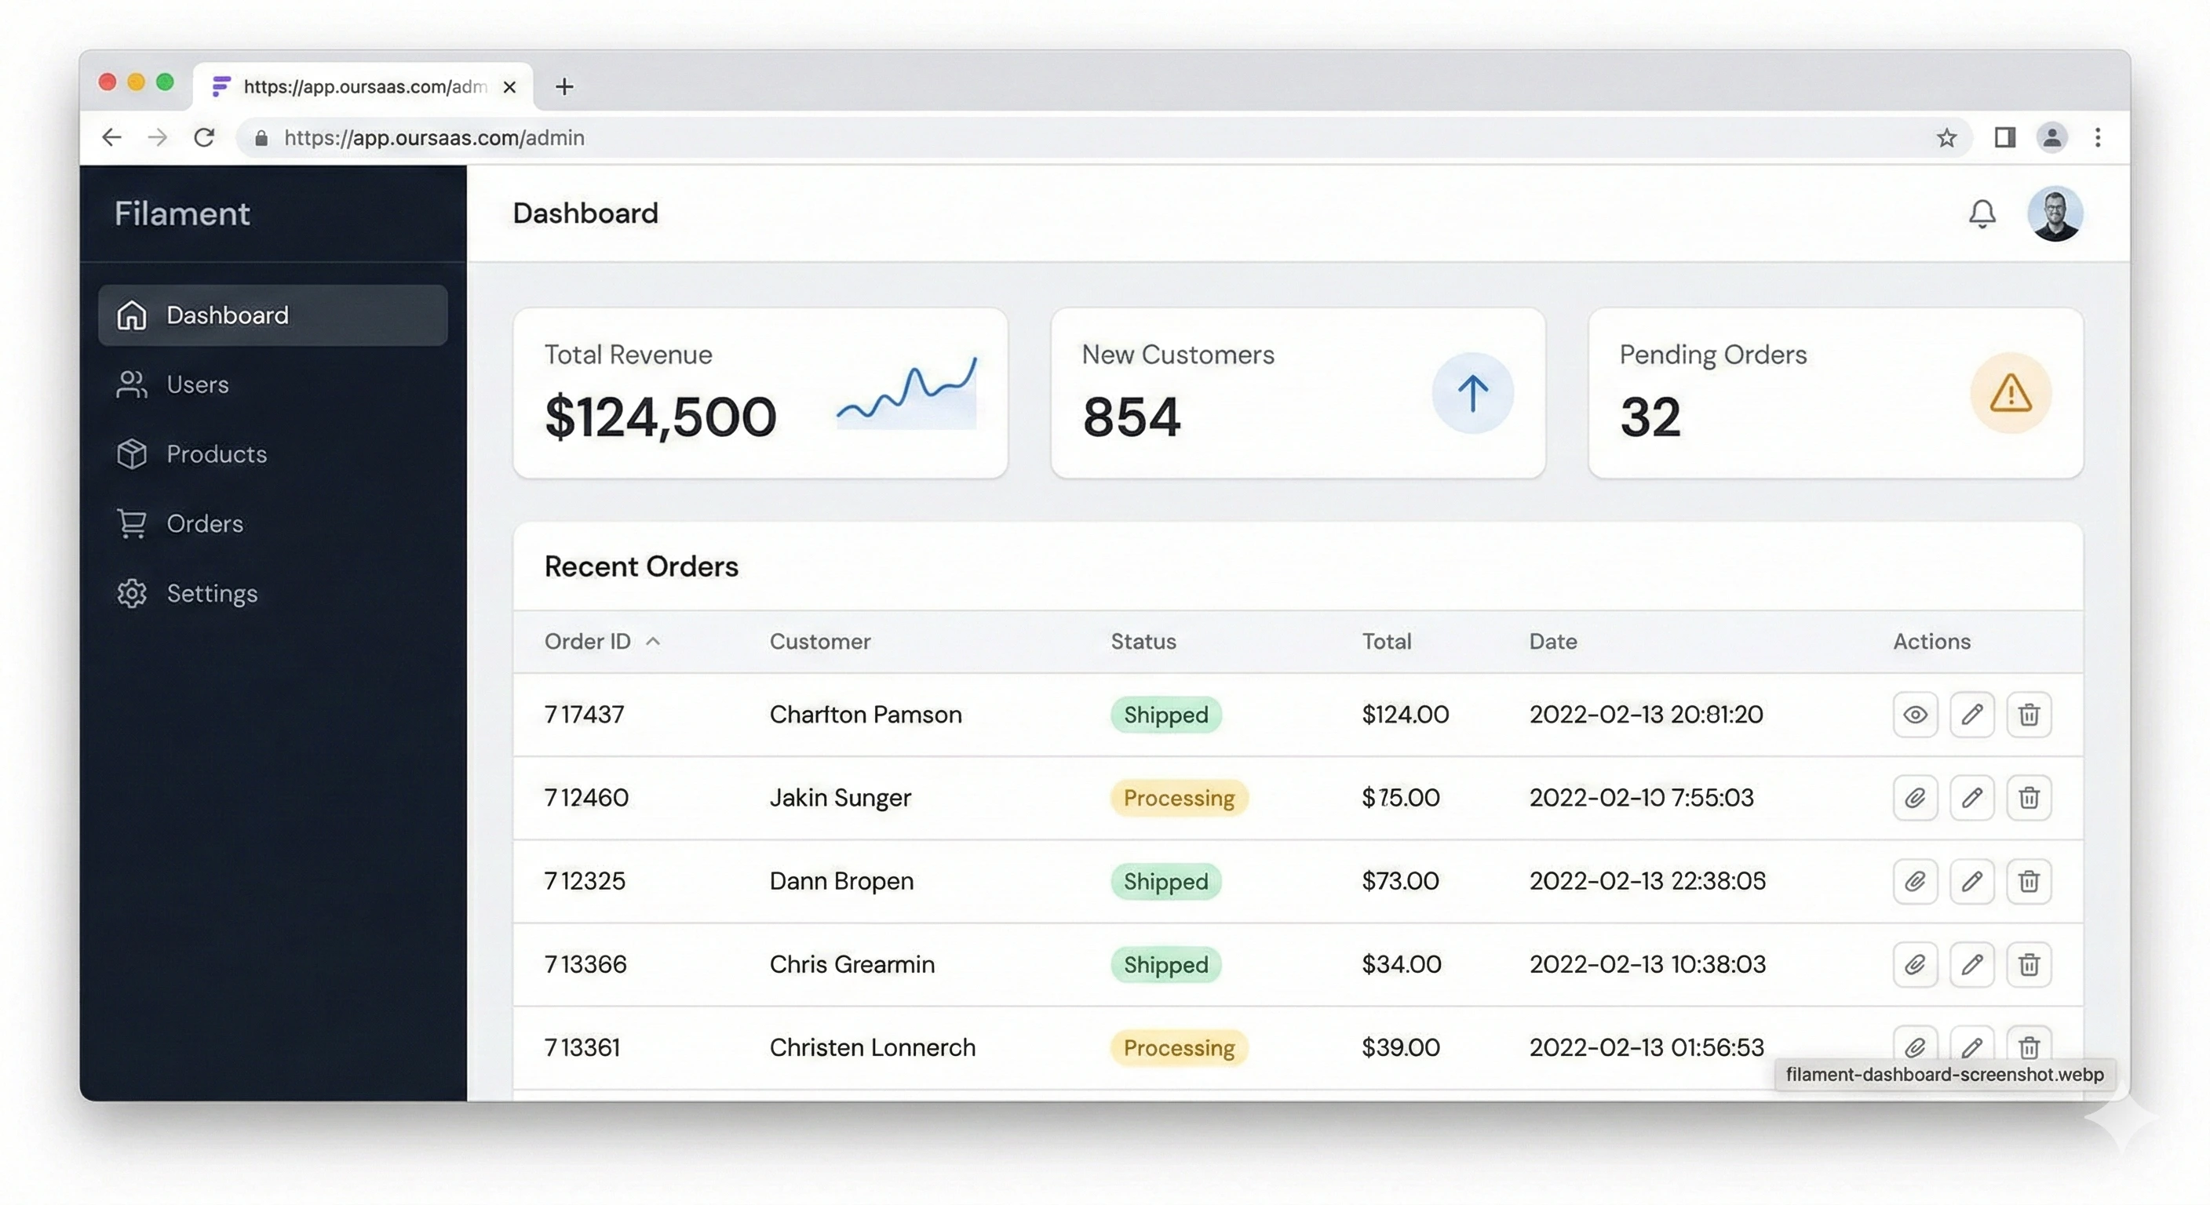Bookmark the page with the star icon
Image resolution: width=2210 pixels, height=1205 pixels.
pos(1946,137)
